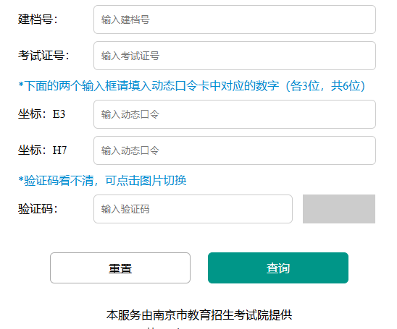Image resolution: width=397 pixels, height=329 pixels.
Task: Click the gray captcha image to refresh
Action: pyautogui.click(x=339, y=209)
